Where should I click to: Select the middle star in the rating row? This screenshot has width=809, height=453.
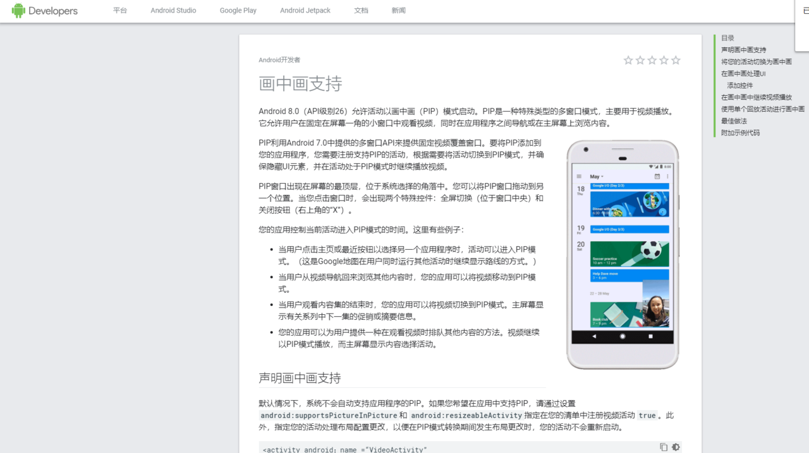[652, 60]
